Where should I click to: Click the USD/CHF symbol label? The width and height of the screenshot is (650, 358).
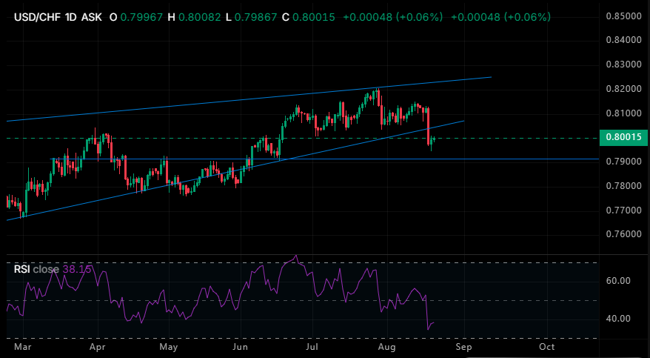(38, 17)
